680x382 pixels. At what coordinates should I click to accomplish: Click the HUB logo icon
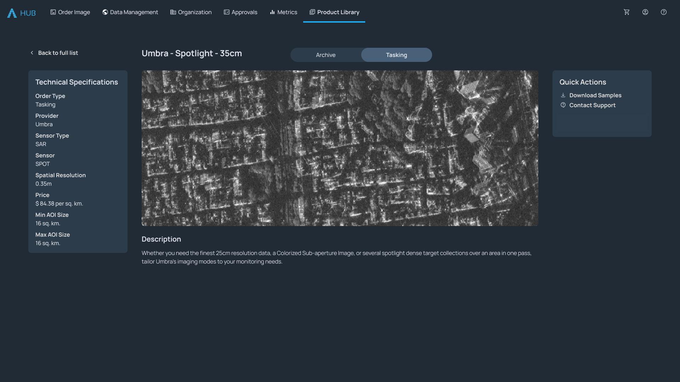click(12, 13)
